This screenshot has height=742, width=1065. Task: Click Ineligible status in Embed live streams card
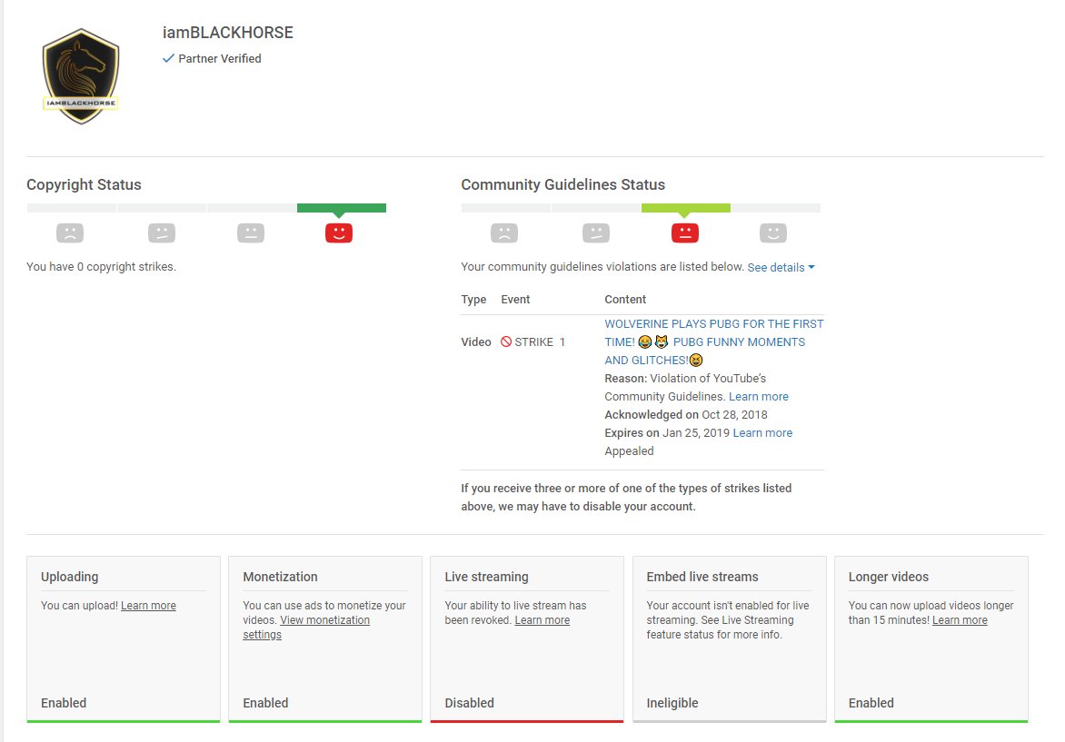coord(672,703)
